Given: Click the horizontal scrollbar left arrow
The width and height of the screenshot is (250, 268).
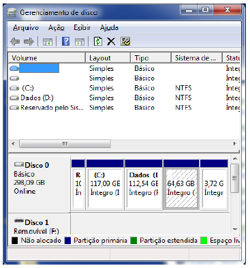Looking at the screenshot, I should pyautogui.click(x=13, y=144).
